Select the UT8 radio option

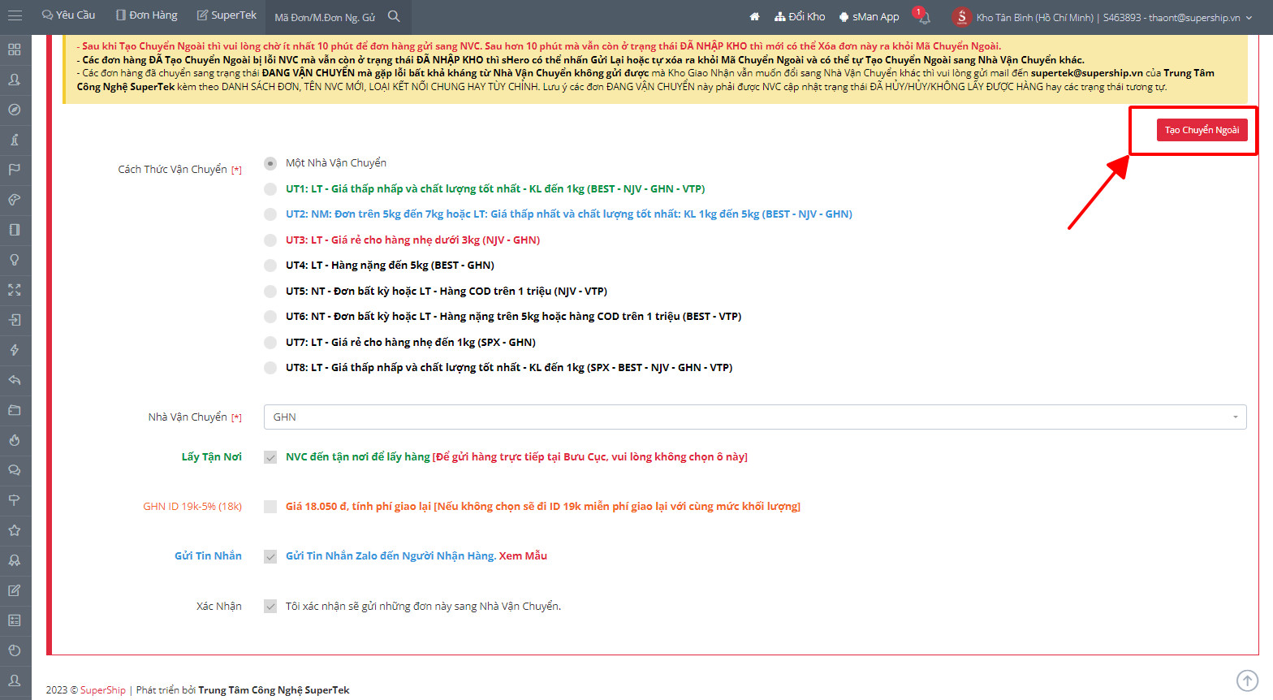[270, 368]
